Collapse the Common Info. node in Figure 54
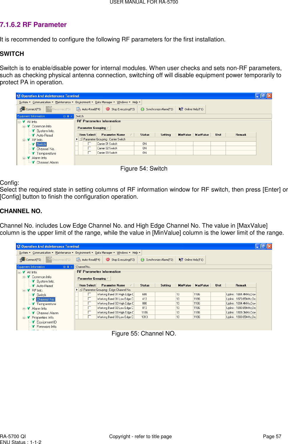This screenshot has height=444, width=288. 24,126
